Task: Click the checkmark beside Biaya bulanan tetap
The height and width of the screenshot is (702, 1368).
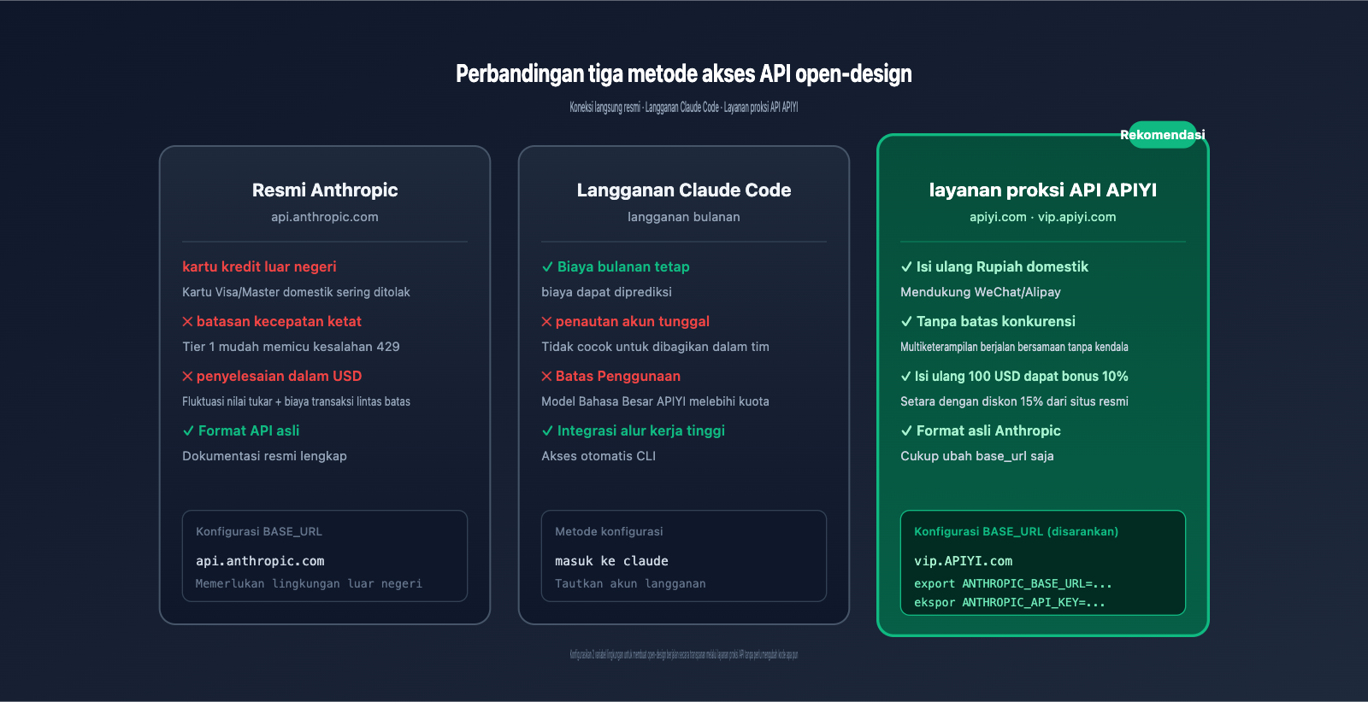Action: click(547, 267)
